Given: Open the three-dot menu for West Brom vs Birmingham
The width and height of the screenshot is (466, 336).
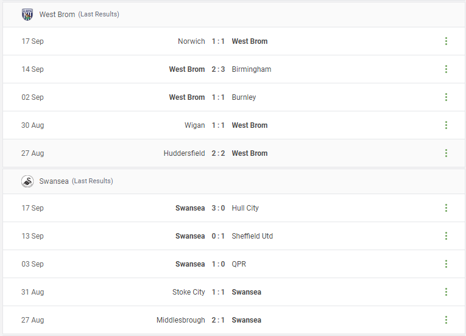Looking at the screenshot, I should coord(446,69).
